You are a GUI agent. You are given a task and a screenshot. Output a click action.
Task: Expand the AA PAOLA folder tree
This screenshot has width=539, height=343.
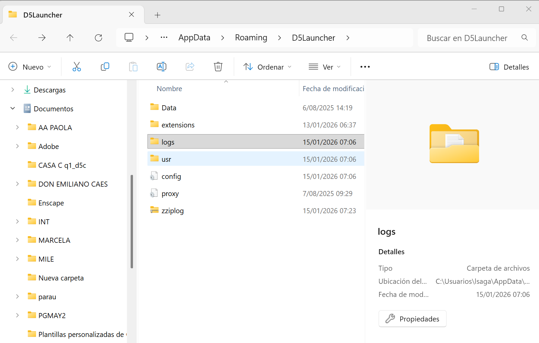pos(18,127)
